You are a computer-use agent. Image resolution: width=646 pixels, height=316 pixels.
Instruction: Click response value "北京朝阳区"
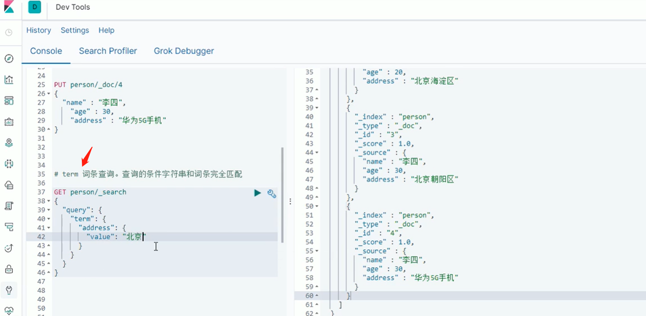(434, 179)
